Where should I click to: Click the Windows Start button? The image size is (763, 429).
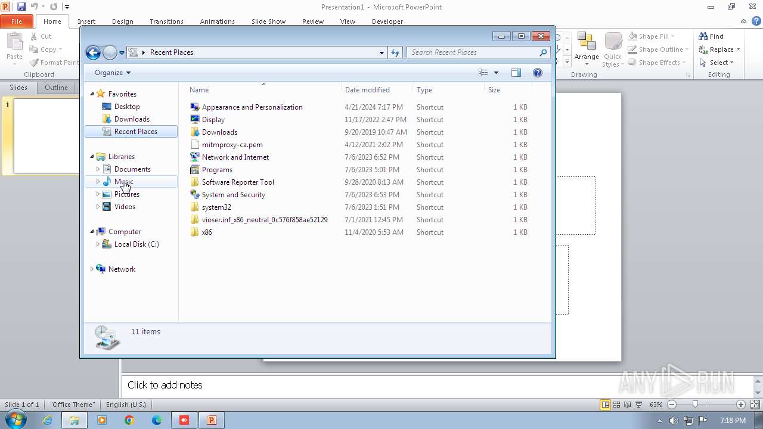point(14,420)
